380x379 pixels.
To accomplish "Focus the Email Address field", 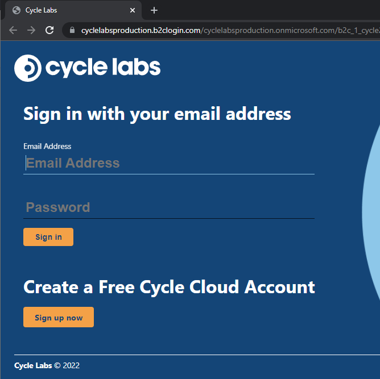I will click(x=169, y=163).
